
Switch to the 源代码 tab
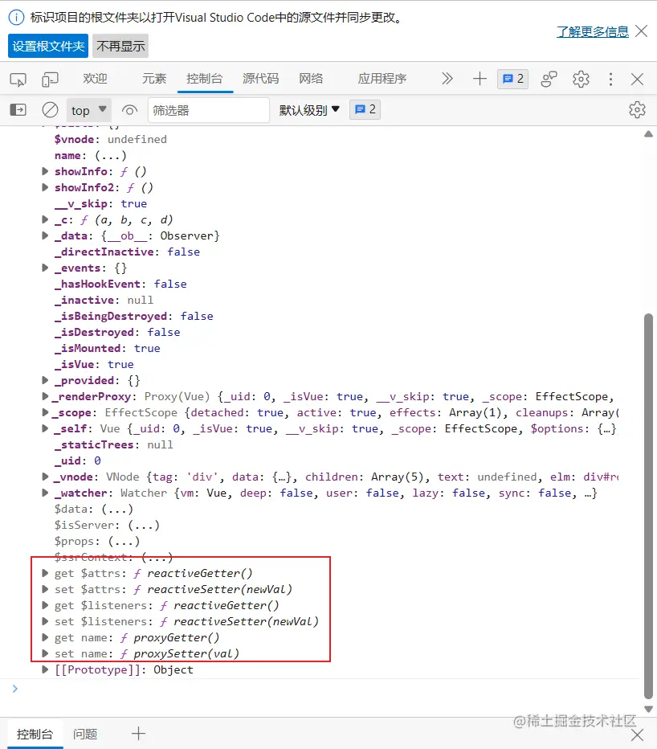click(x=261, y=79)
